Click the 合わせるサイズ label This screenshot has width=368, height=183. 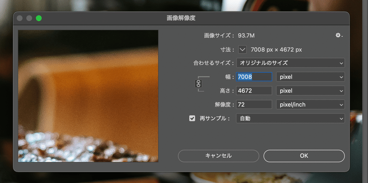(x=213, y=63)
